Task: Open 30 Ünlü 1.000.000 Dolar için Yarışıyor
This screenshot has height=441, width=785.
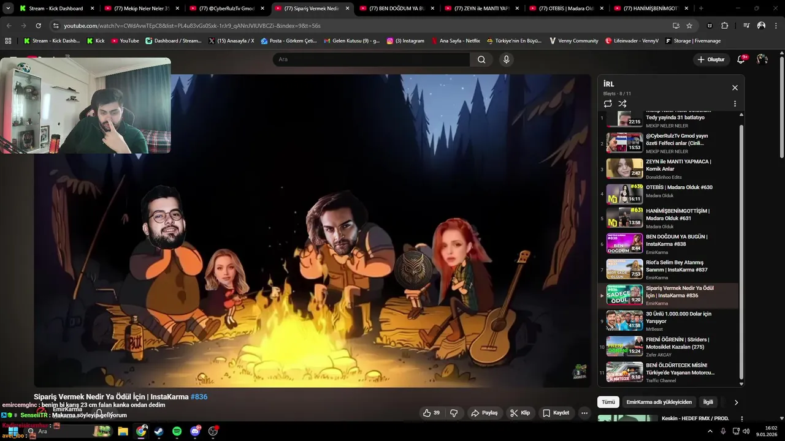Action: click(668, 321)
